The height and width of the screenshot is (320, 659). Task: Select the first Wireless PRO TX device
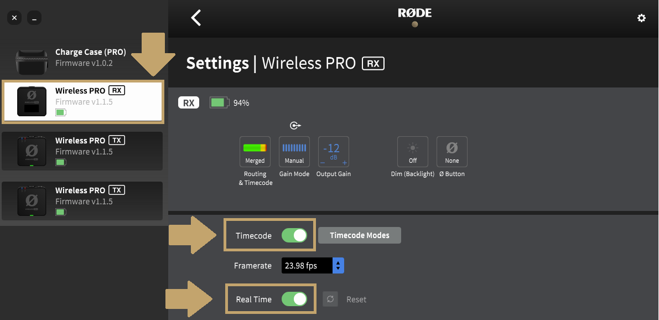click(x=82, y=151)
